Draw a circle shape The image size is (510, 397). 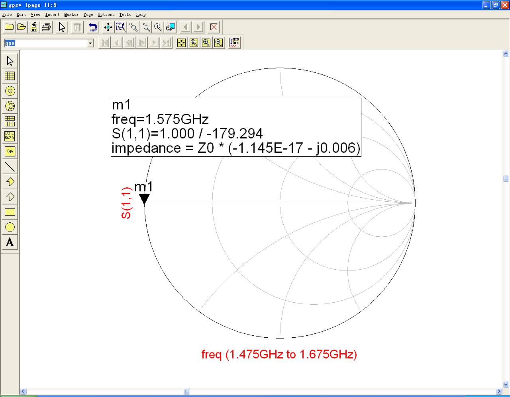tap(10, 227)
